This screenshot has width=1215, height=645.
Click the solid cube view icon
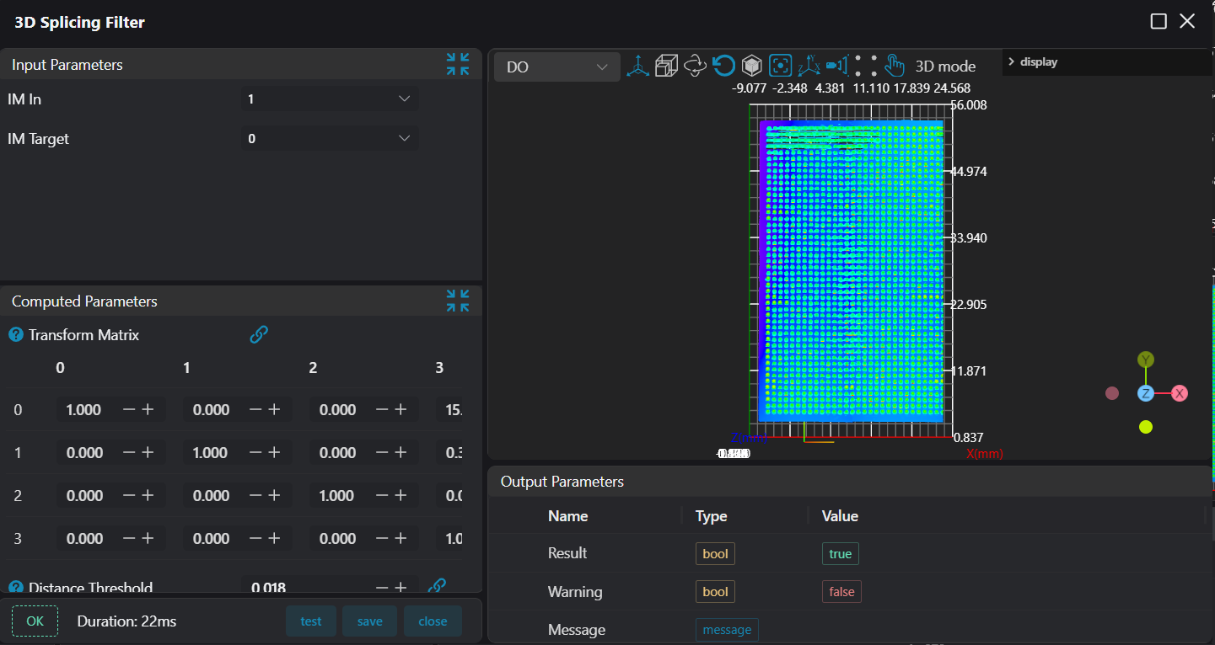(x=751, y=66)
